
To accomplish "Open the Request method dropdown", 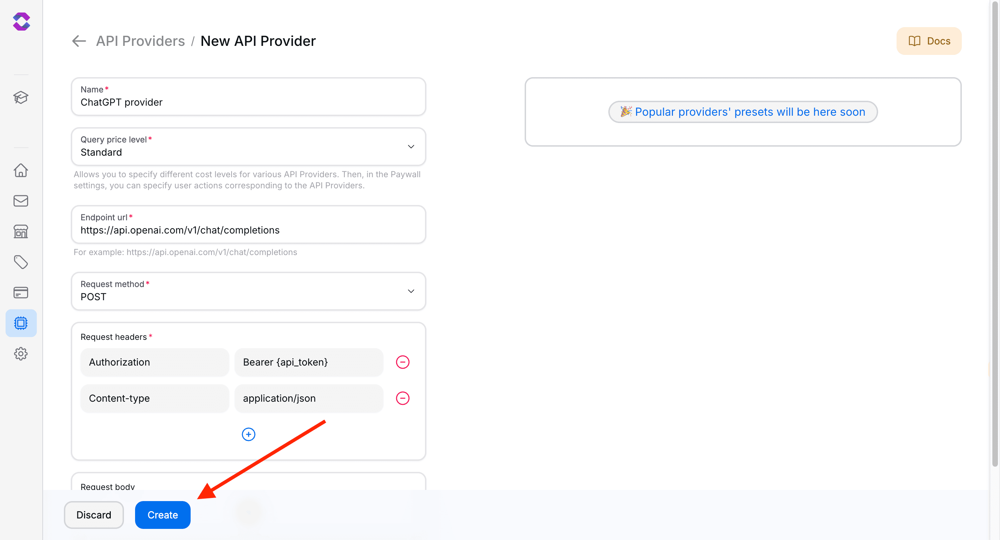I will click(x=411, y=291).
